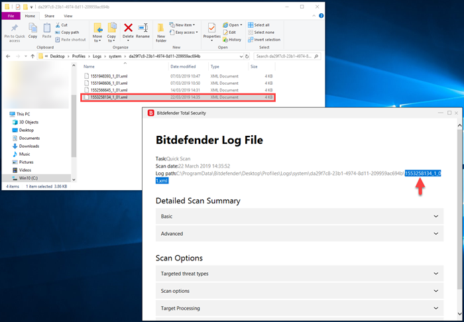This screenshot has width=464, height=322.
Task: Click the folder search input field
Action: tap(284, 56)
